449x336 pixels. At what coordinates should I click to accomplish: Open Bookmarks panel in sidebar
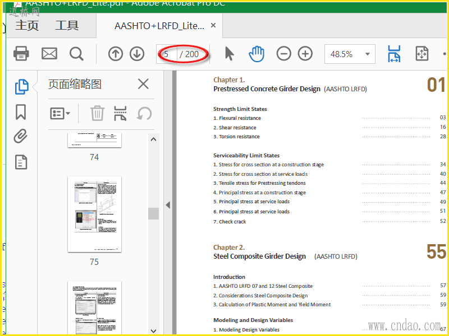[21, 111]
